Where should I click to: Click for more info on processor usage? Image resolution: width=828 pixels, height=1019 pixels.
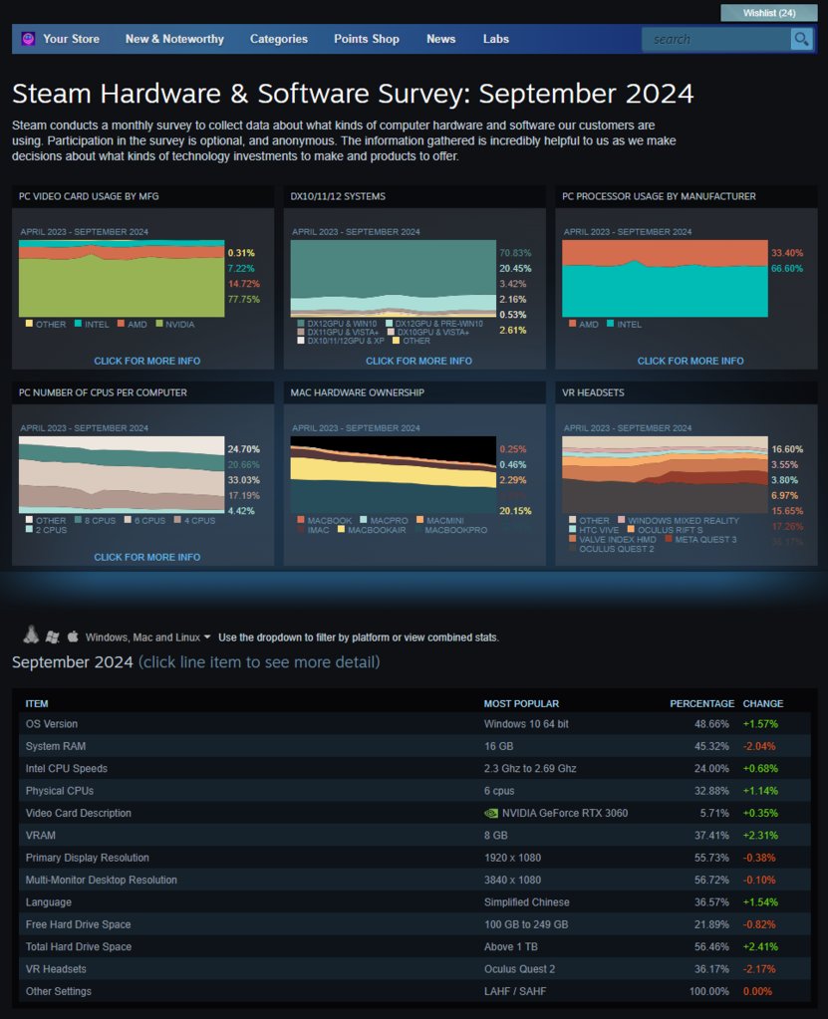coord(690,361)
